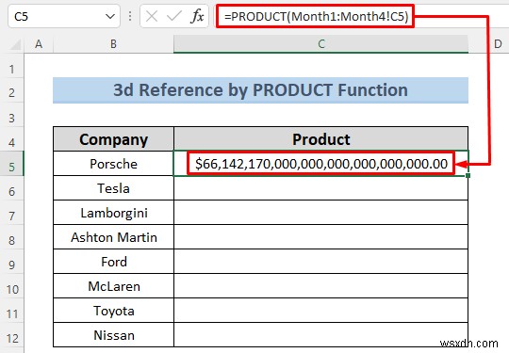Select column C header
Image resolution: width=509 pixels, height=353 pixels.
(321, 44)
